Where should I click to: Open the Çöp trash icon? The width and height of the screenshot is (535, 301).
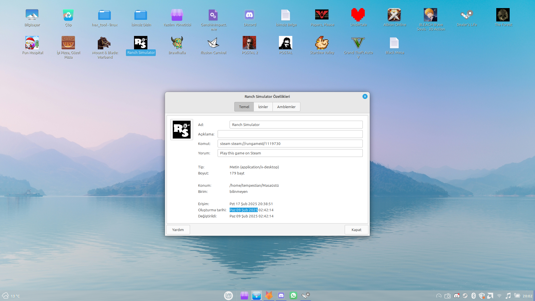pyautogui.click(x=68, y=15)
